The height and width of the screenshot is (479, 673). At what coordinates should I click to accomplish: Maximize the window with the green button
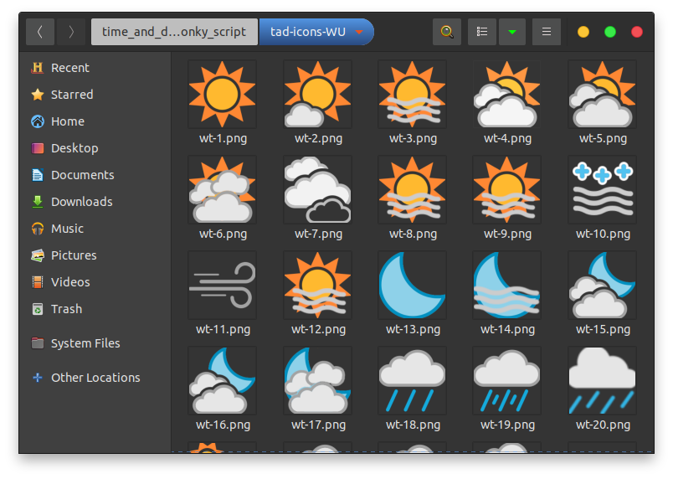click(610, 32)
